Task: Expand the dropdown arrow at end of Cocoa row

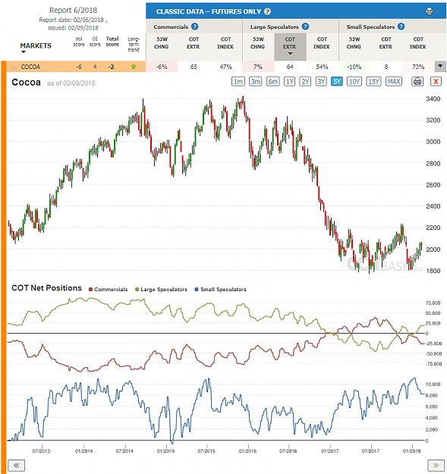Action: pyautogui.click(x=440, y=67)
